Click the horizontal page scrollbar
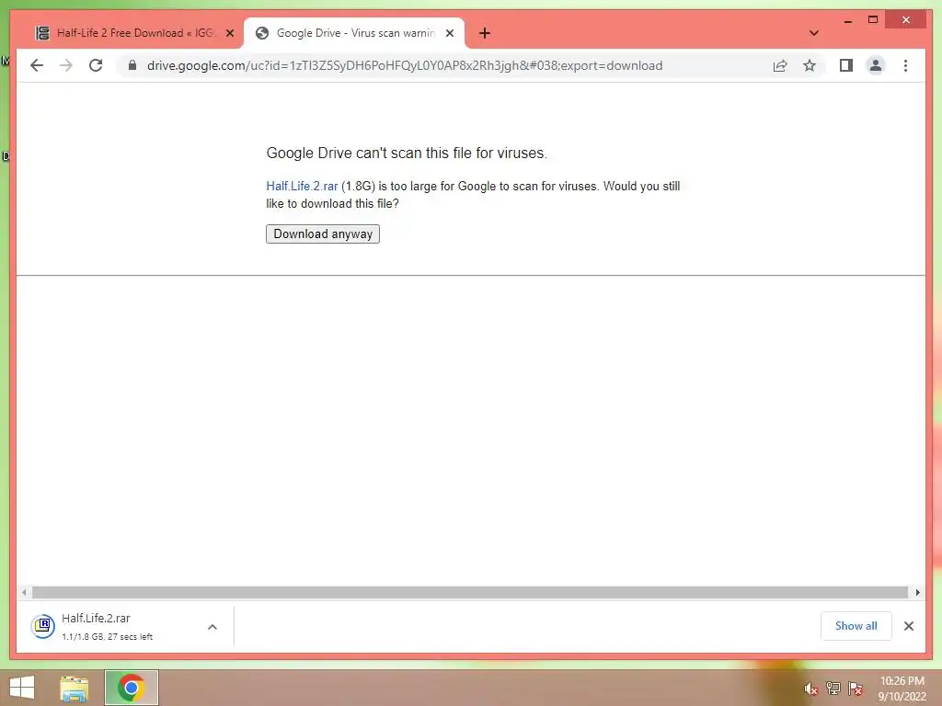Viewport: 942px width, 706px height. pyautogui.click(x=470, y=593)
